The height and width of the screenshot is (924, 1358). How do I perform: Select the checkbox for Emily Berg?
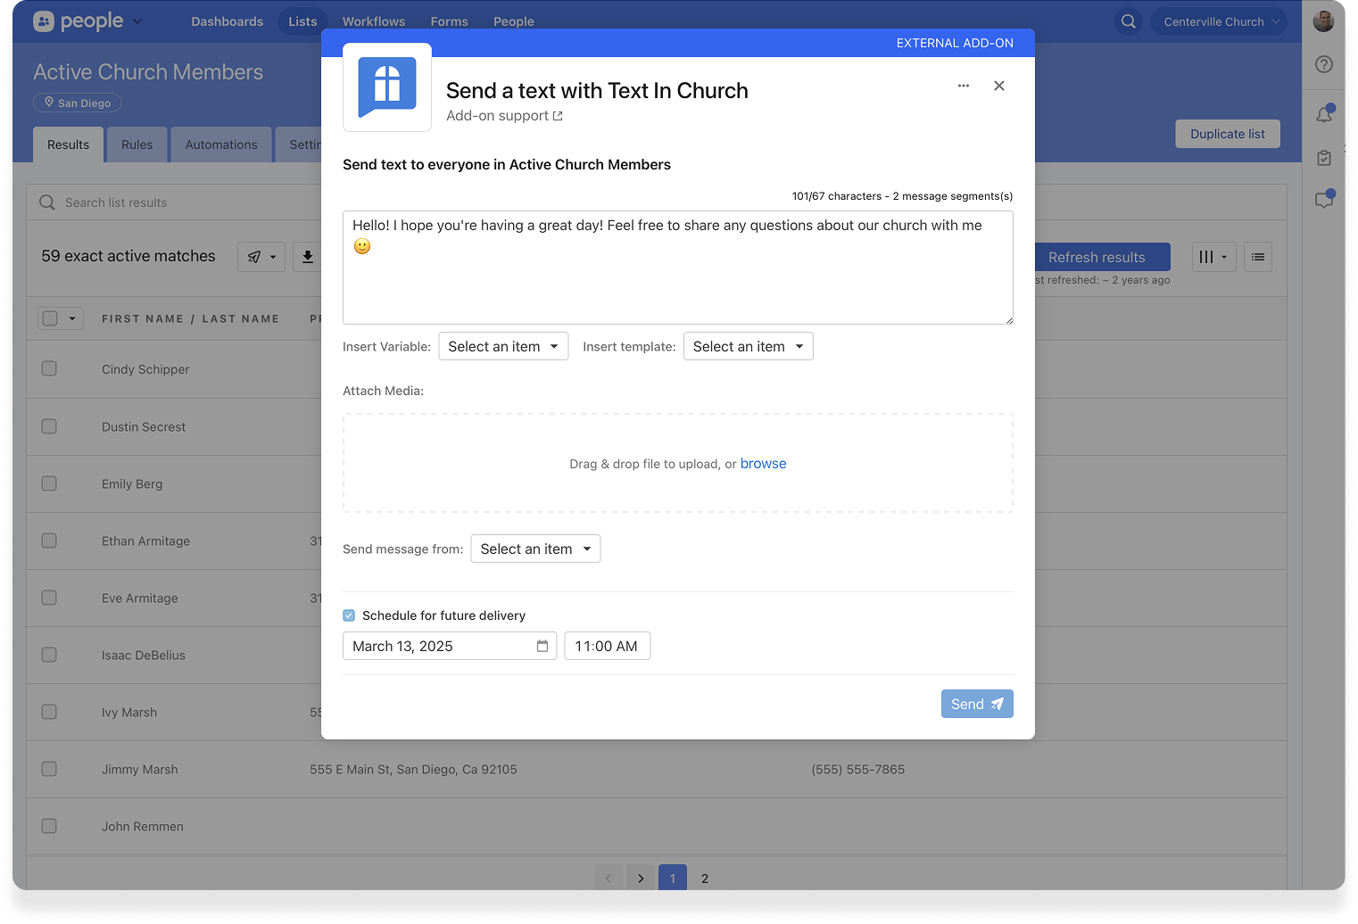coord(49,483)
